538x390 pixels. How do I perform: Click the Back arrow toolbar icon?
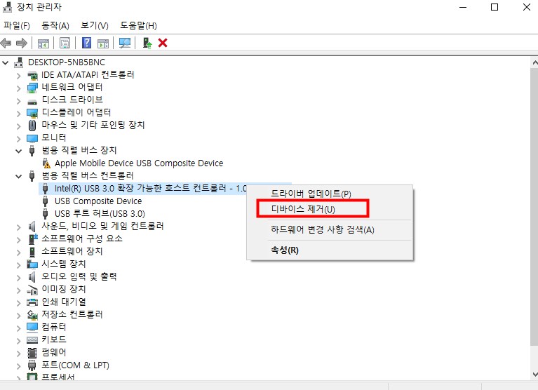click(6, 43)
